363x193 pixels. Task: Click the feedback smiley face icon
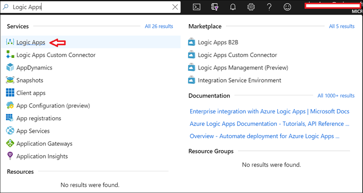point(287,7)
